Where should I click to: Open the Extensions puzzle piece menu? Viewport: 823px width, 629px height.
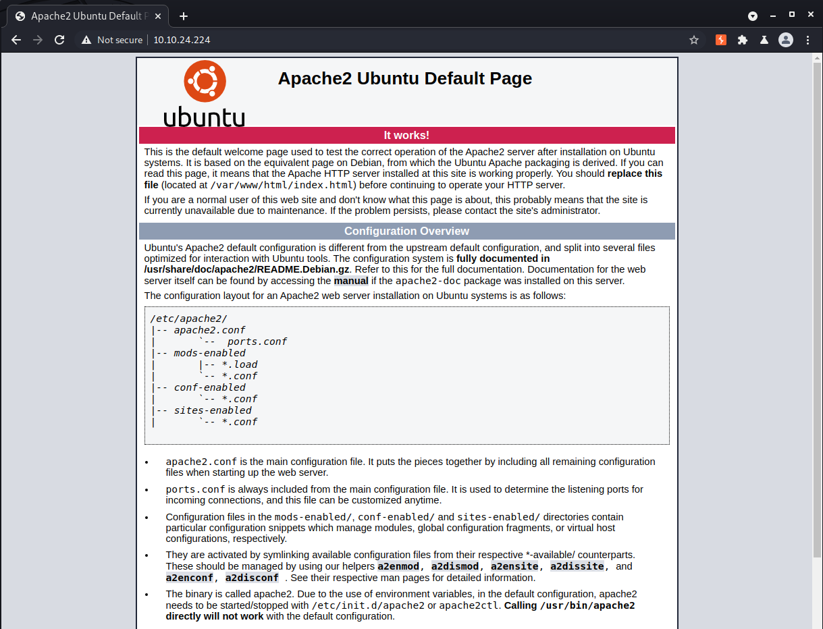743,40
